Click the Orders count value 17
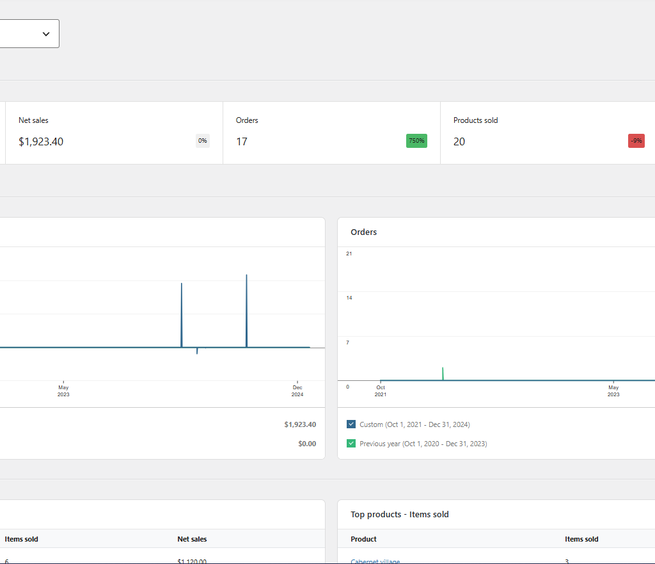 241,141
